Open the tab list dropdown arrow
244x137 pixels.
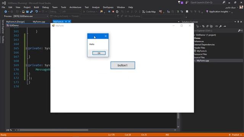pos(179,22)
